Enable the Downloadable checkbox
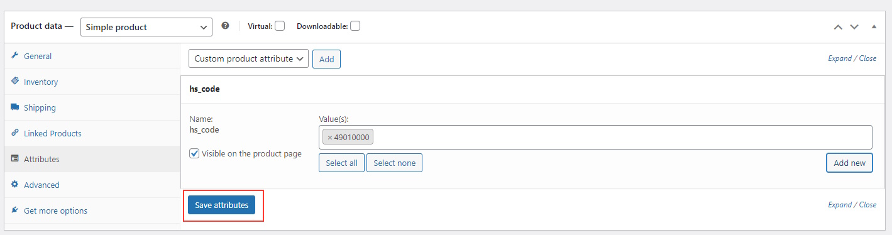This screenshot has width=892, height=235. click(x=355, y=26)
